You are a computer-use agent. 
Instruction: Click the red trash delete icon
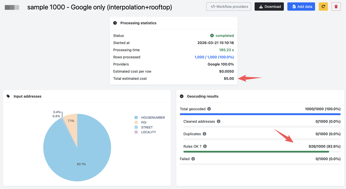tap(336, 6)
